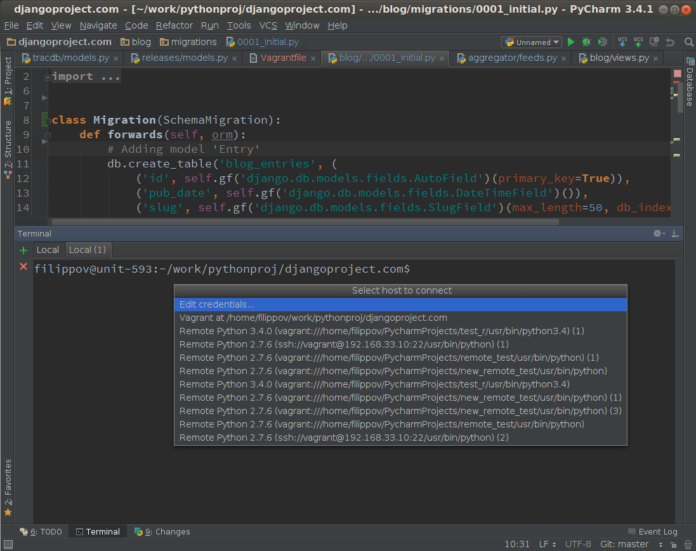Toggle the read-only lock in the status bar
The height and width of the screenshot is (551, 696).
(x=674, y=544)
